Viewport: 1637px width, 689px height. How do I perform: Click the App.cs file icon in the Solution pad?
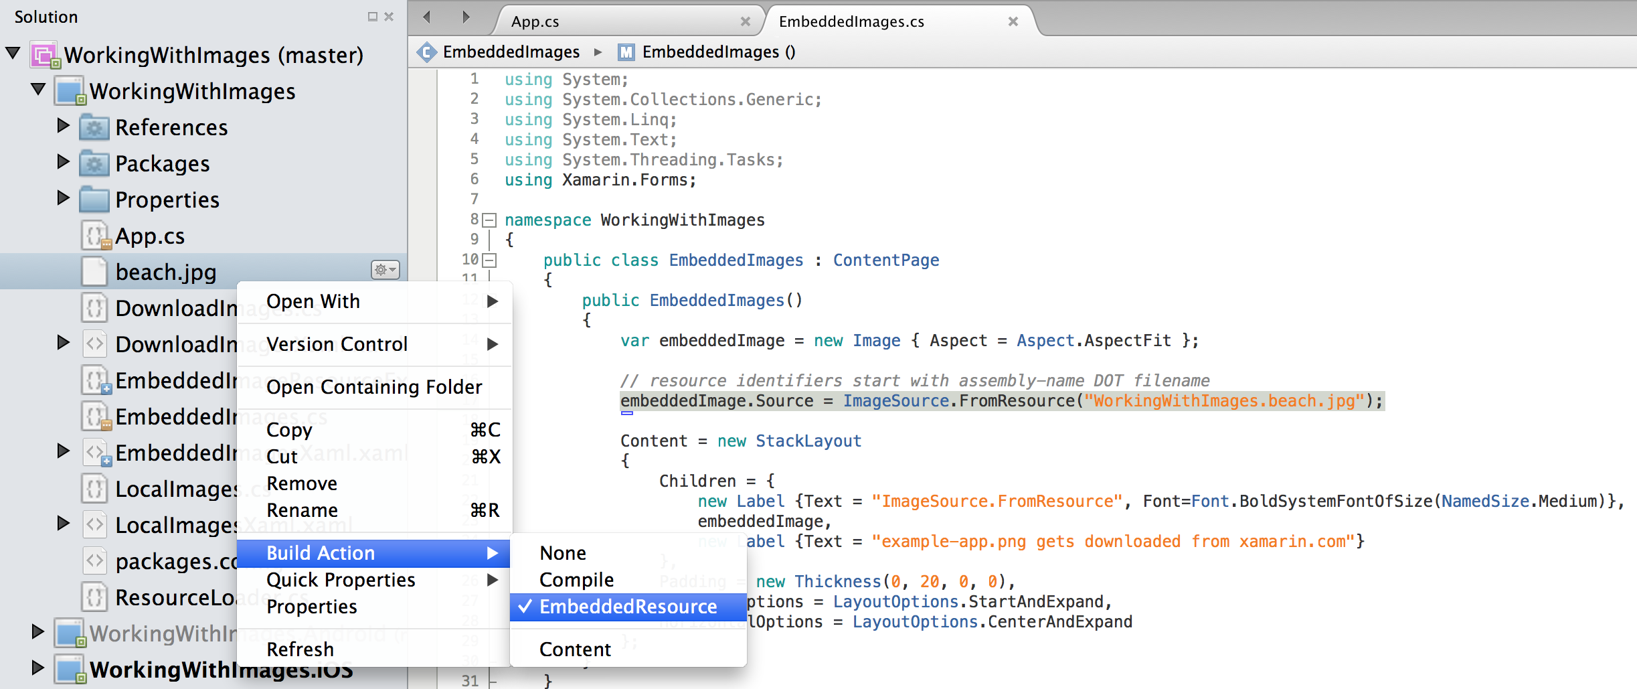(x=95, y=235)
